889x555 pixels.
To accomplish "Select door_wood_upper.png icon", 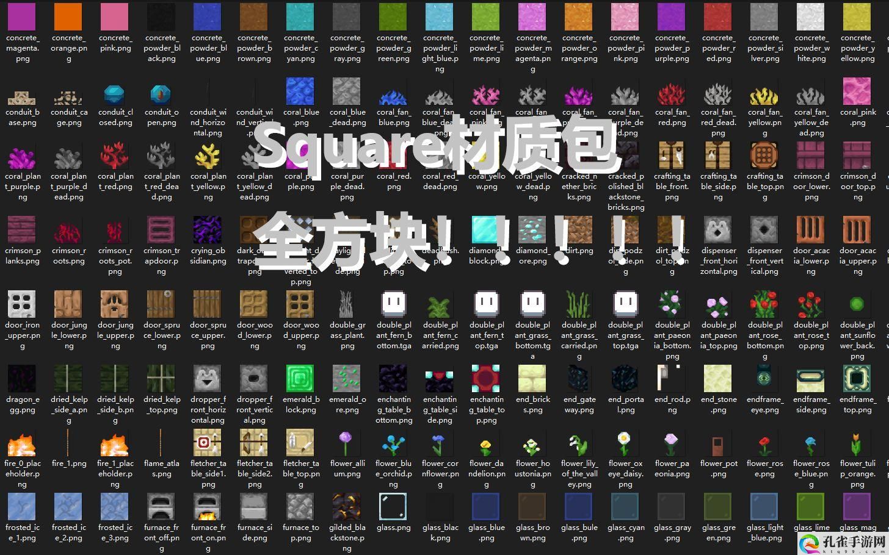I will 300,304.
